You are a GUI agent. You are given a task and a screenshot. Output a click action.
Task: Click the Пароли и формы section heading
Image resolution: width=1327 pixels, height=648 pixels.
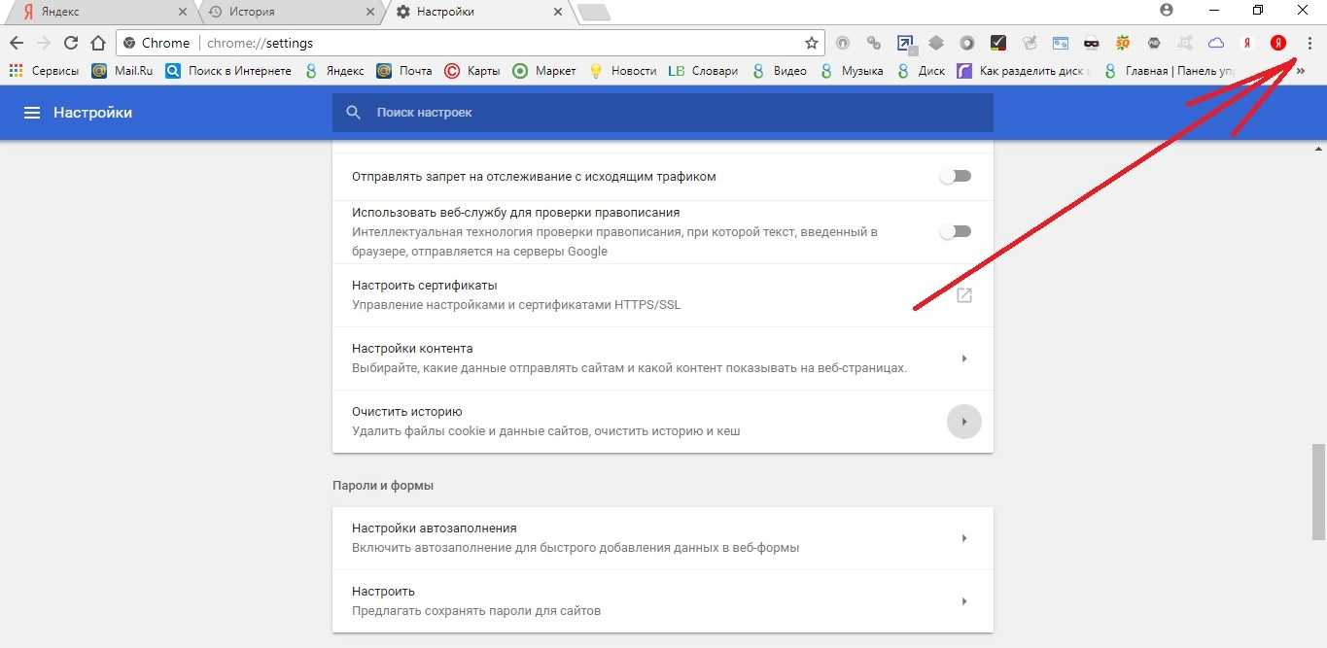coord(383,485)
